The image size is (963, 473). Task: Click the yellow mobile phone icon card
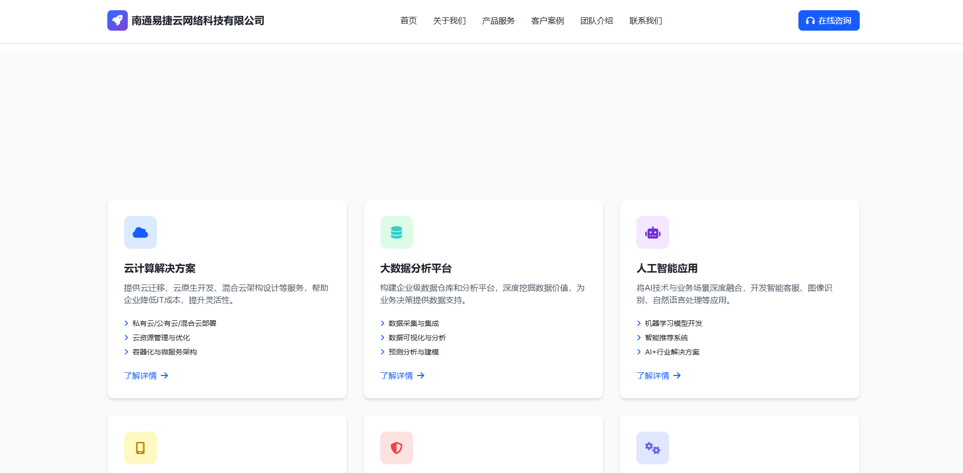coord(140,447)
